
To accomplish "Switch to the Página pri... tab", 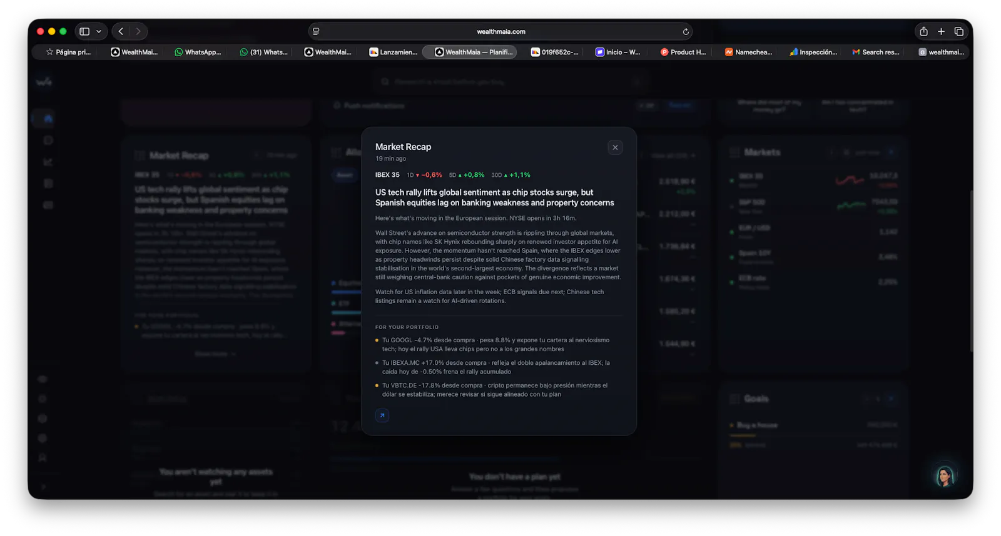I will pos(69,52).
